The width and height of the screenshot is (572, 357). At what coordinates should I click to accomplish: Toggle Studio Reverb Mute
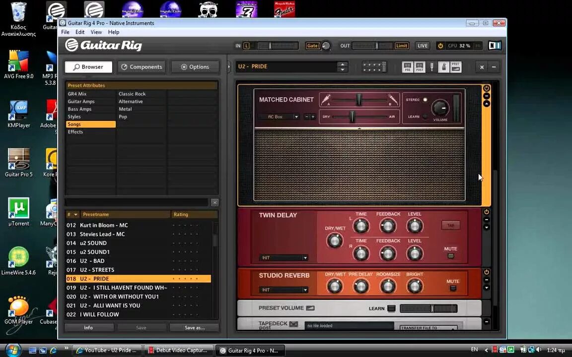[x=453, y=288]
